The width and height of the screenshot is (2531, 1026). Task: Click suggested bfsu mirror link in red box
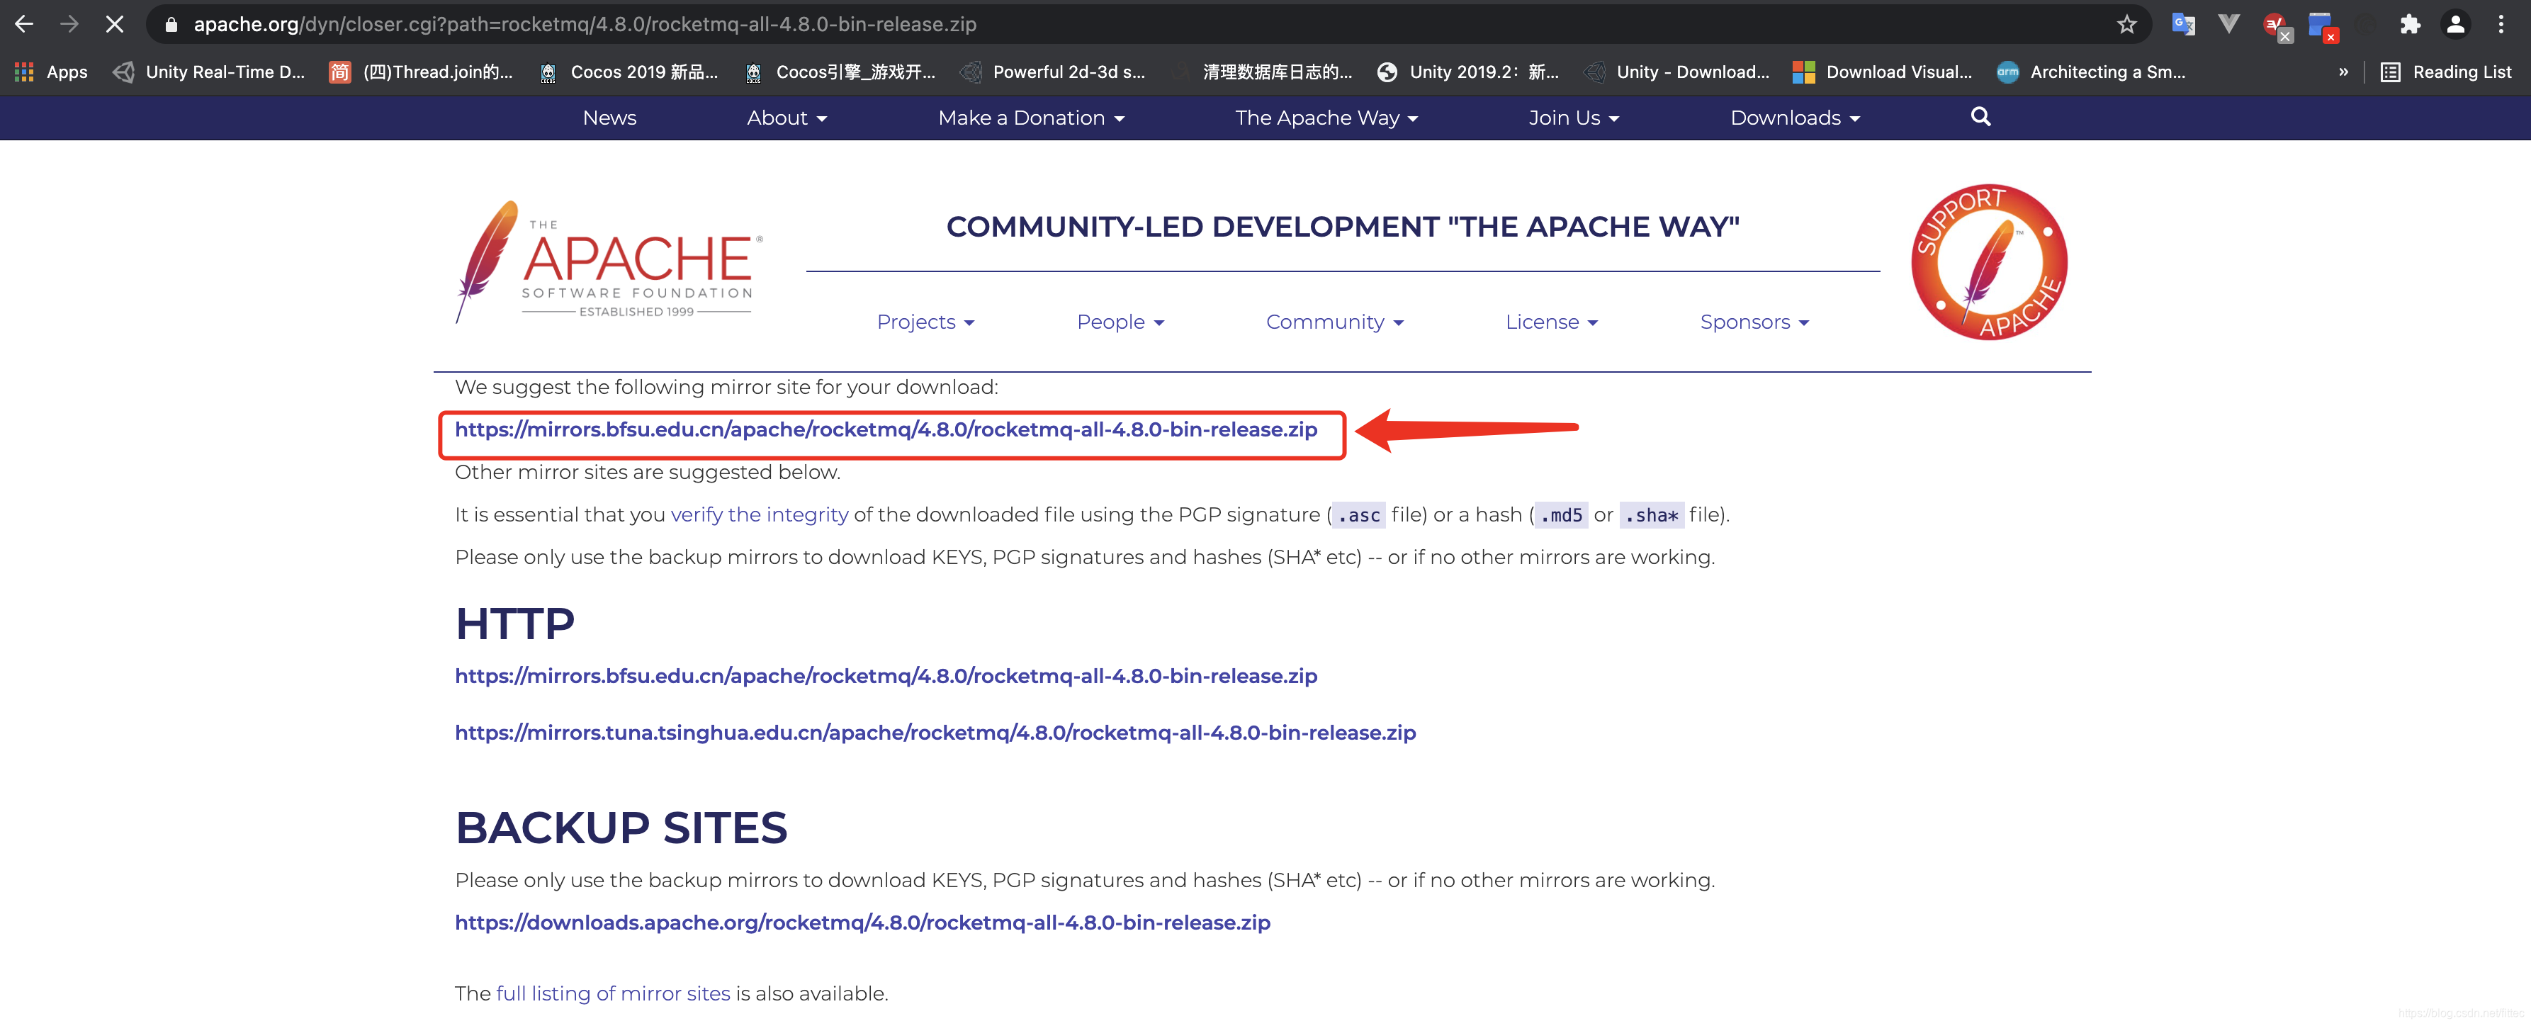(885, 429)
